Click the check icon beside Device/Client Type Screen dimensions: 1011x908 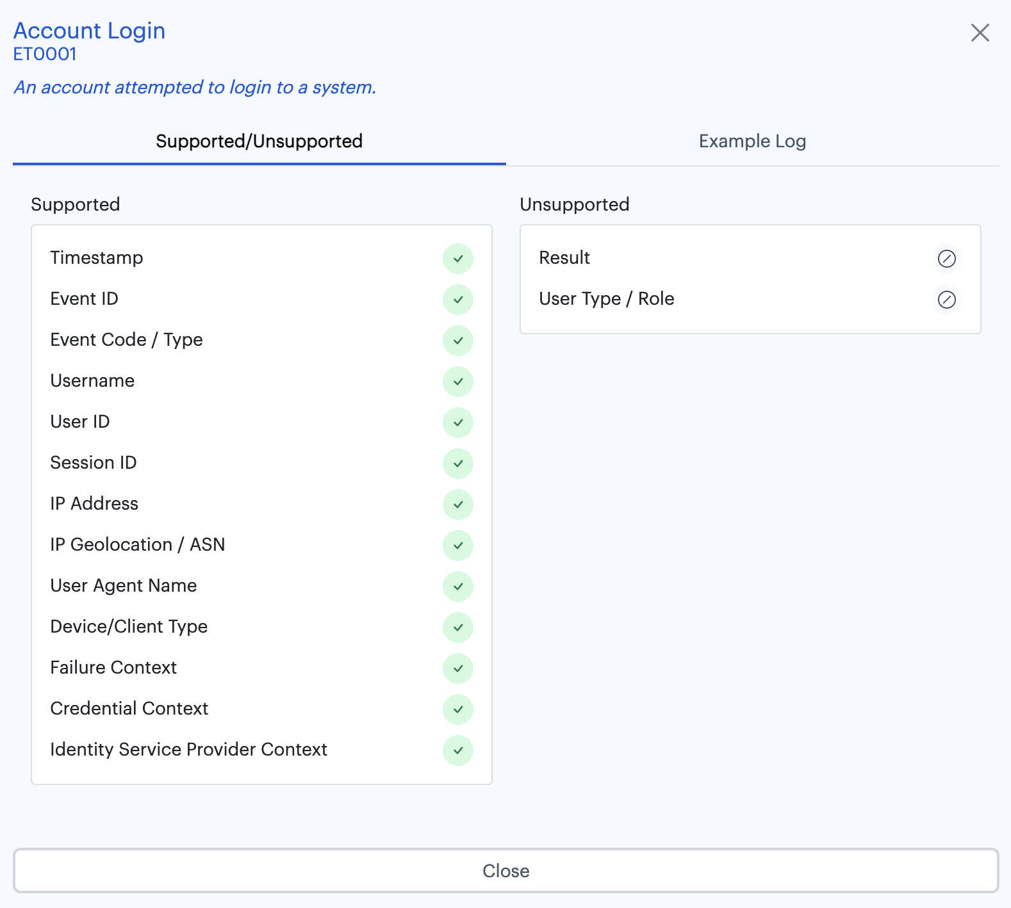click(458, 628)
